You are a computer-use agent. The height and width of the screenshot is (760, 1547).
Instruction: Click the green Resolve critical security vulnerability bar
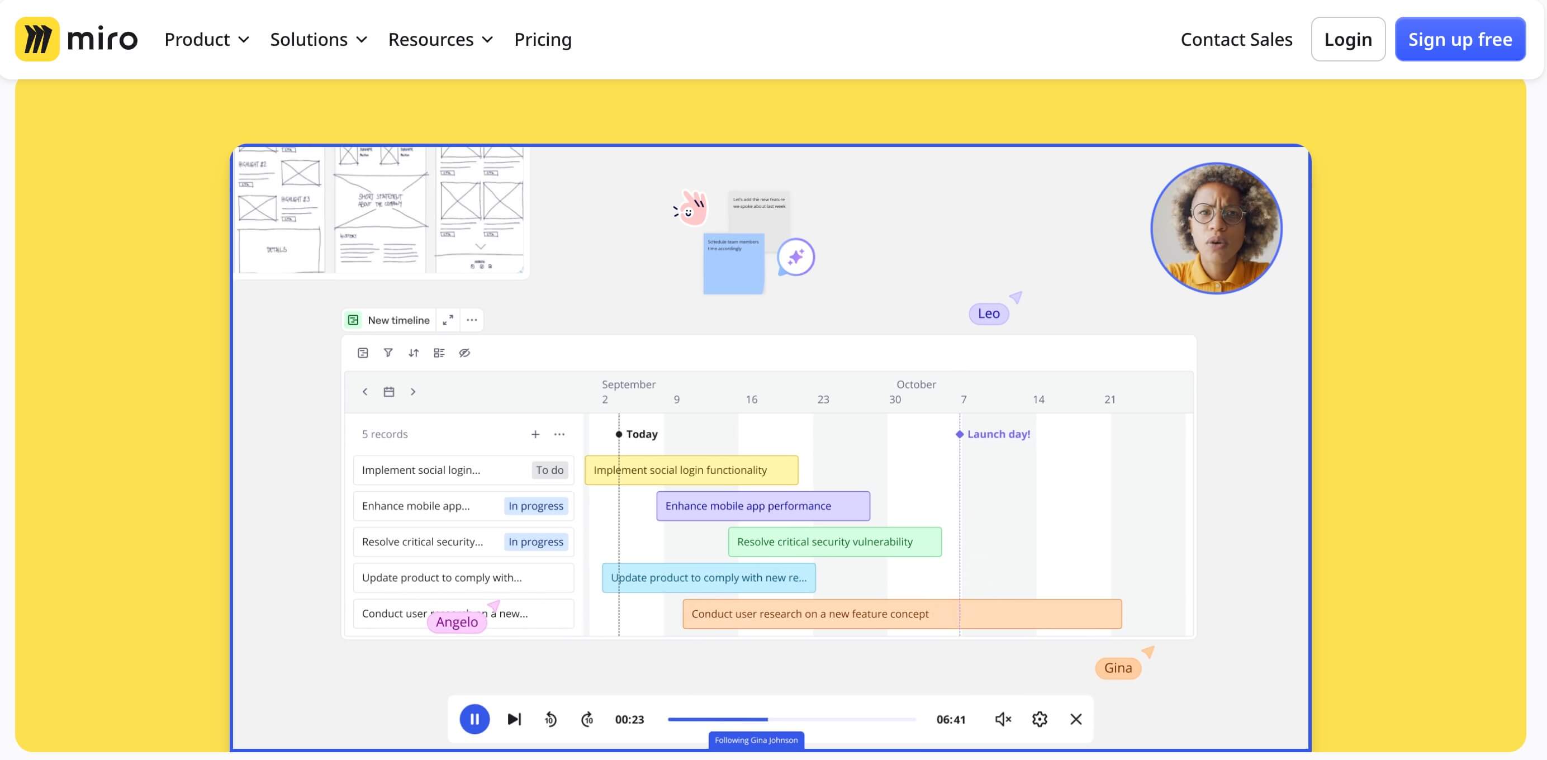tap(835, 542)
